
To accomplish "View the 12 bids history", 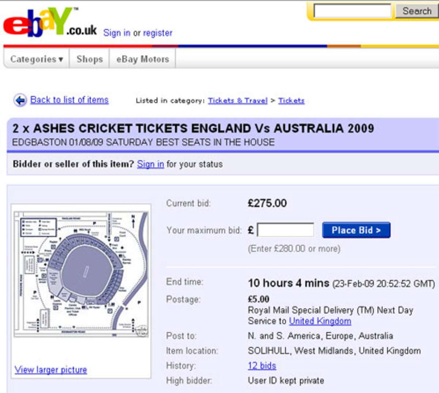I will pos(260,366).
